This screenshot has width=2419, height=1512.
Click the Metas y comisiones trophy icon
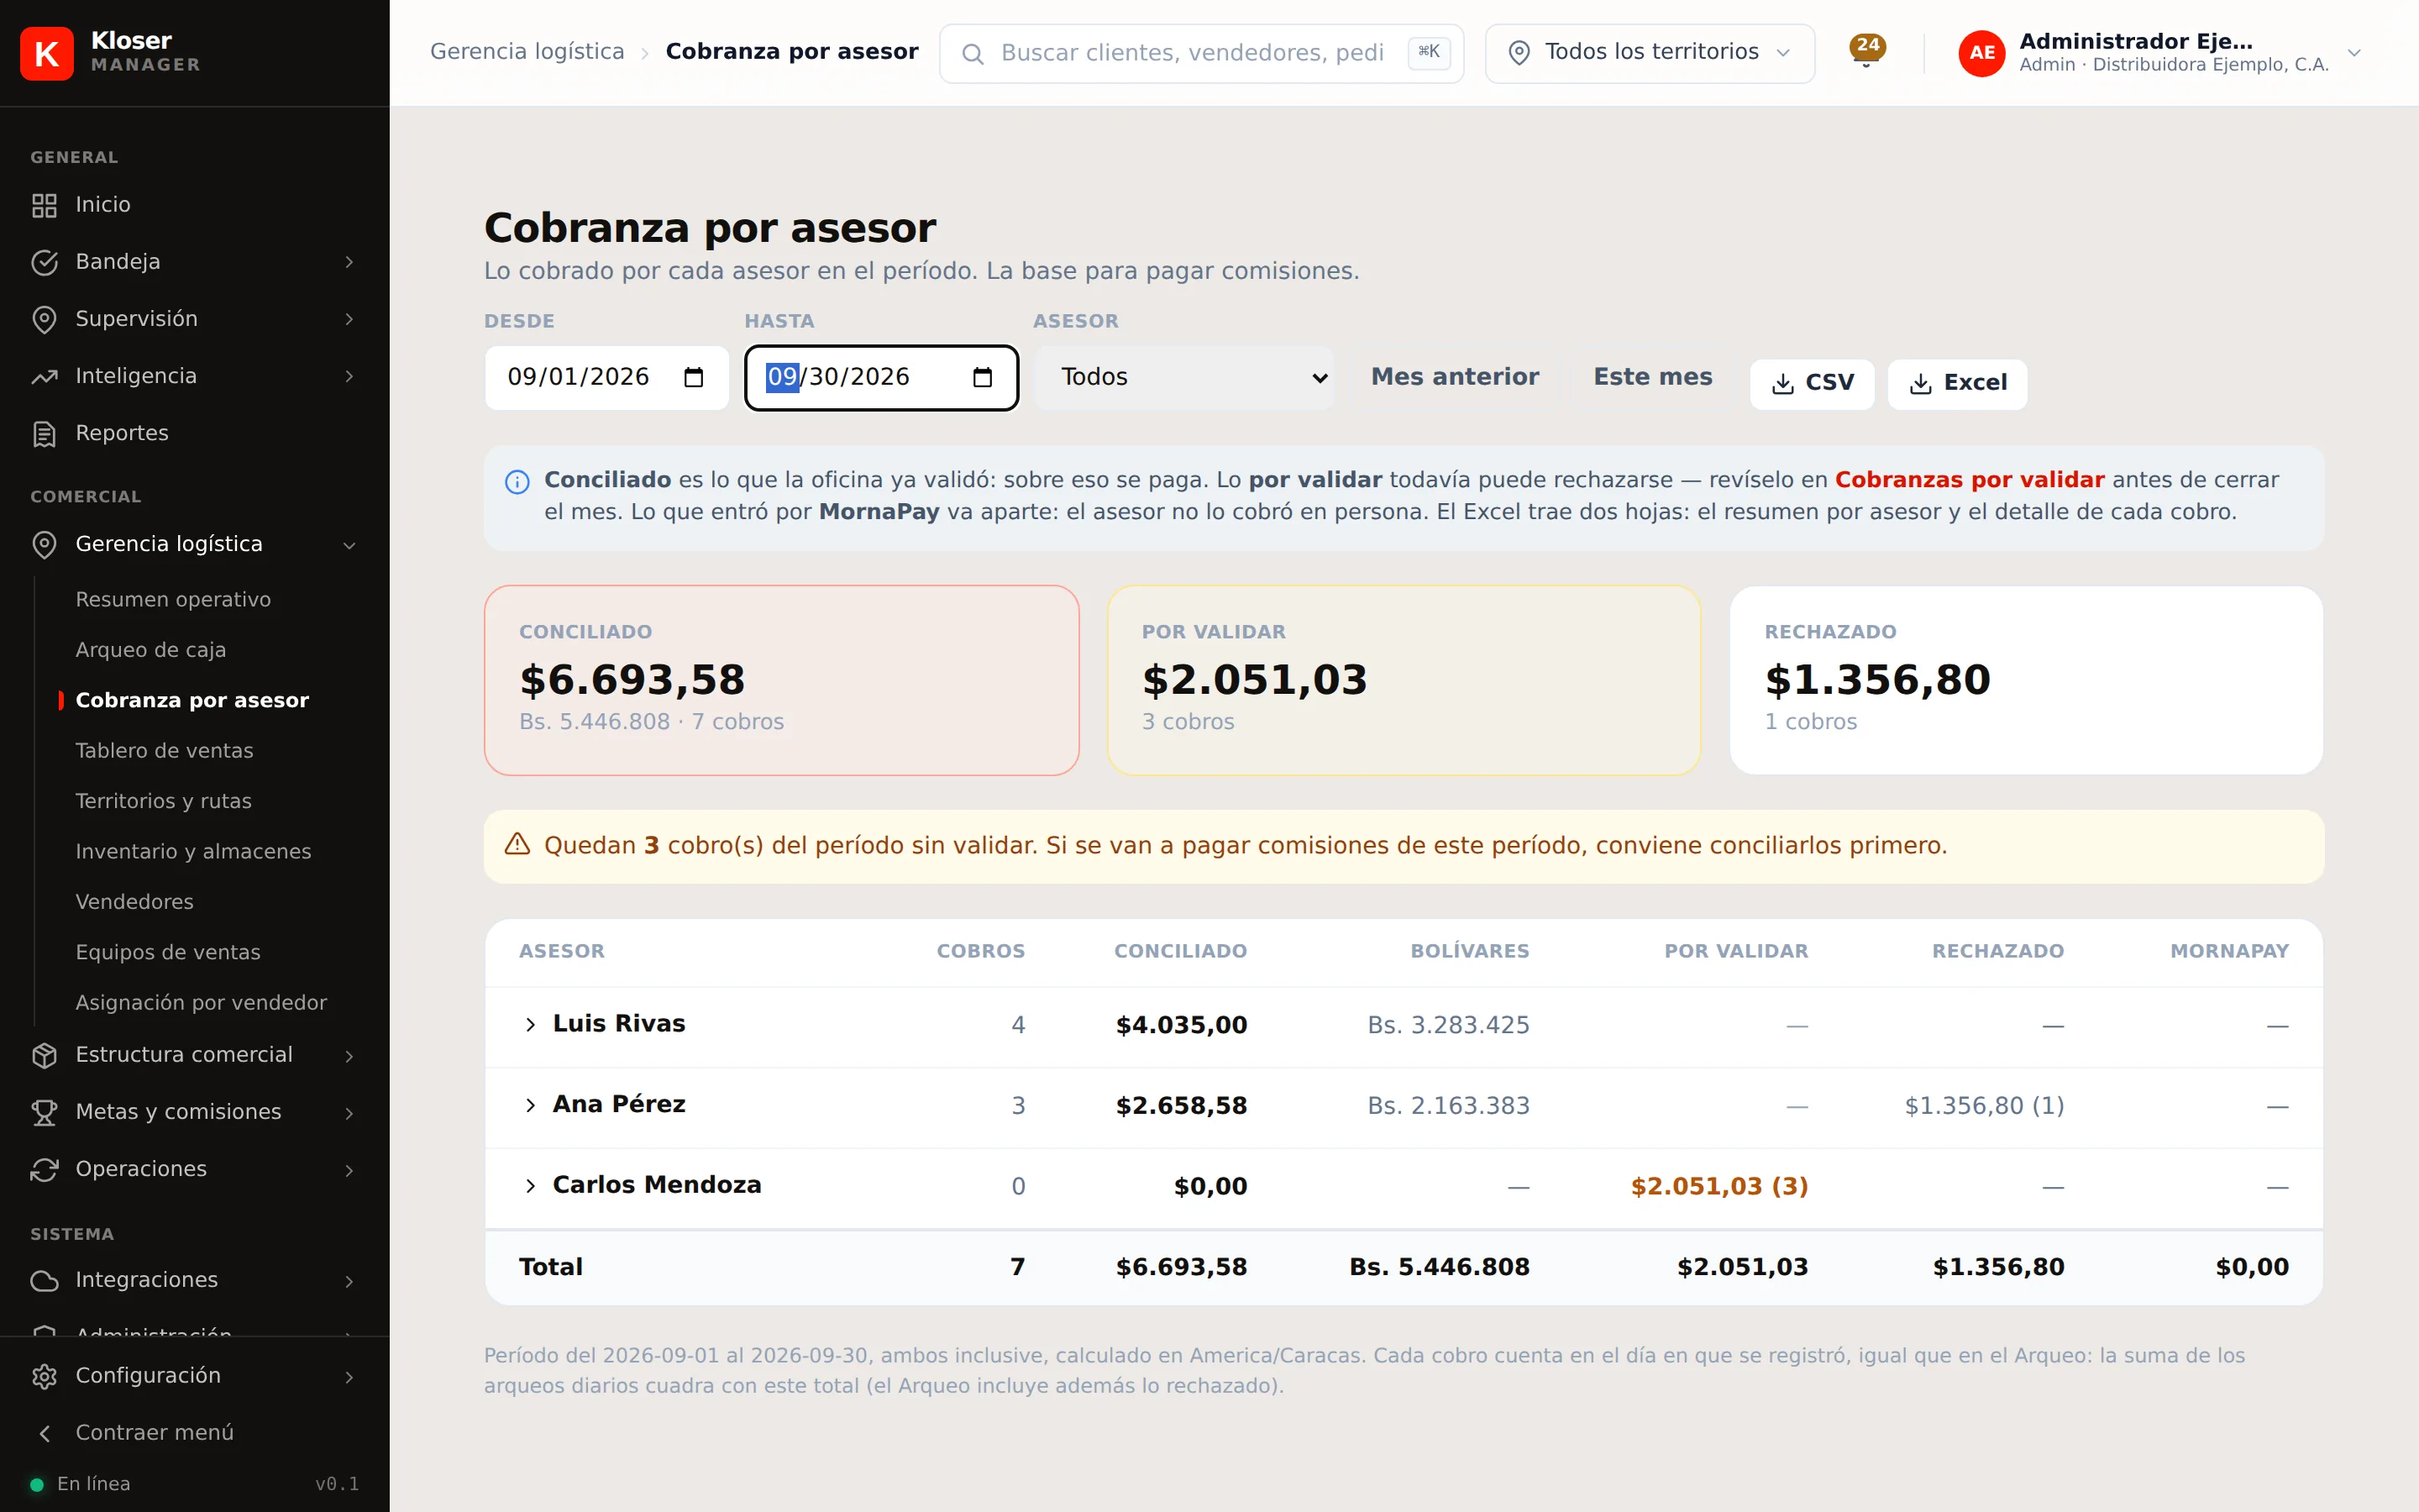[x=44, y=1112]
